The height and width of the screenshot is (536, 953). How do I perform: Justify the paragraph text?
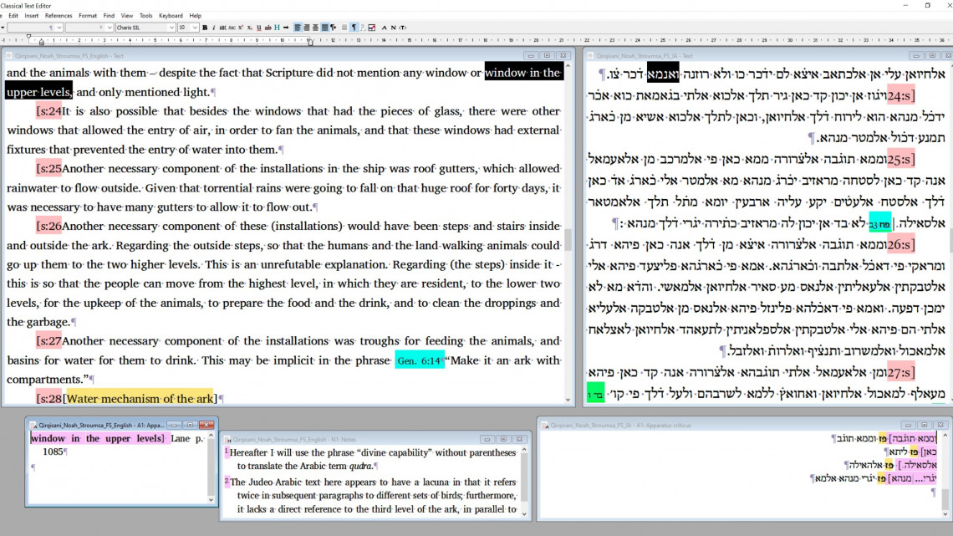tap(324, 28)
